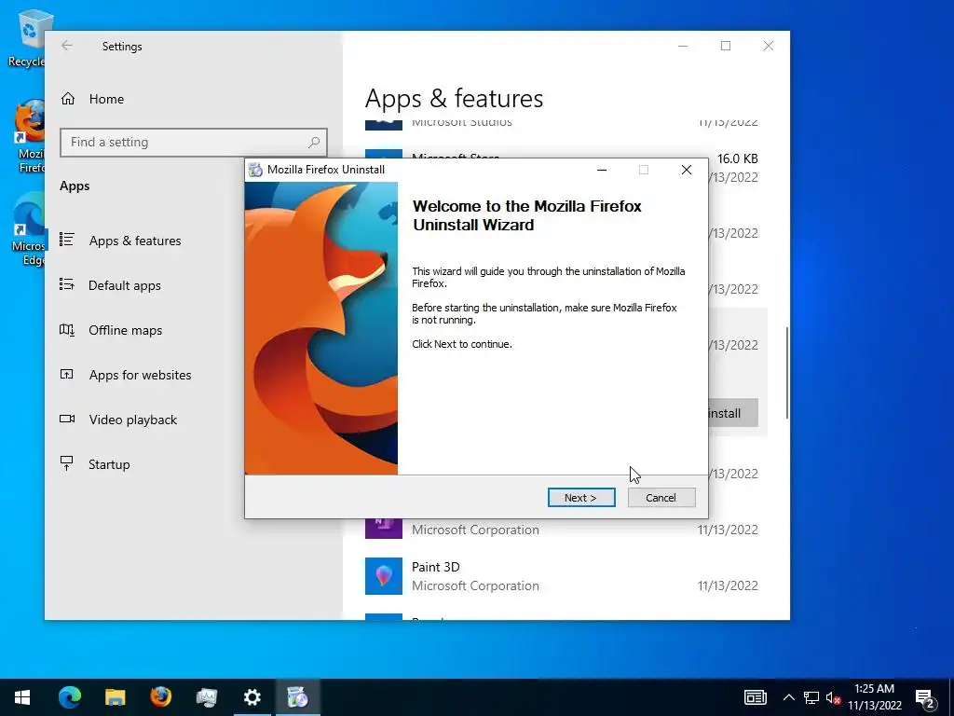Click the Startup sidebar icon

click(x=67, y=463)
